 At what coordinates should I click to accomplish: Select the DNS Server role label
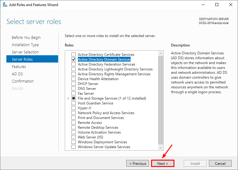(x=87, y=89)
